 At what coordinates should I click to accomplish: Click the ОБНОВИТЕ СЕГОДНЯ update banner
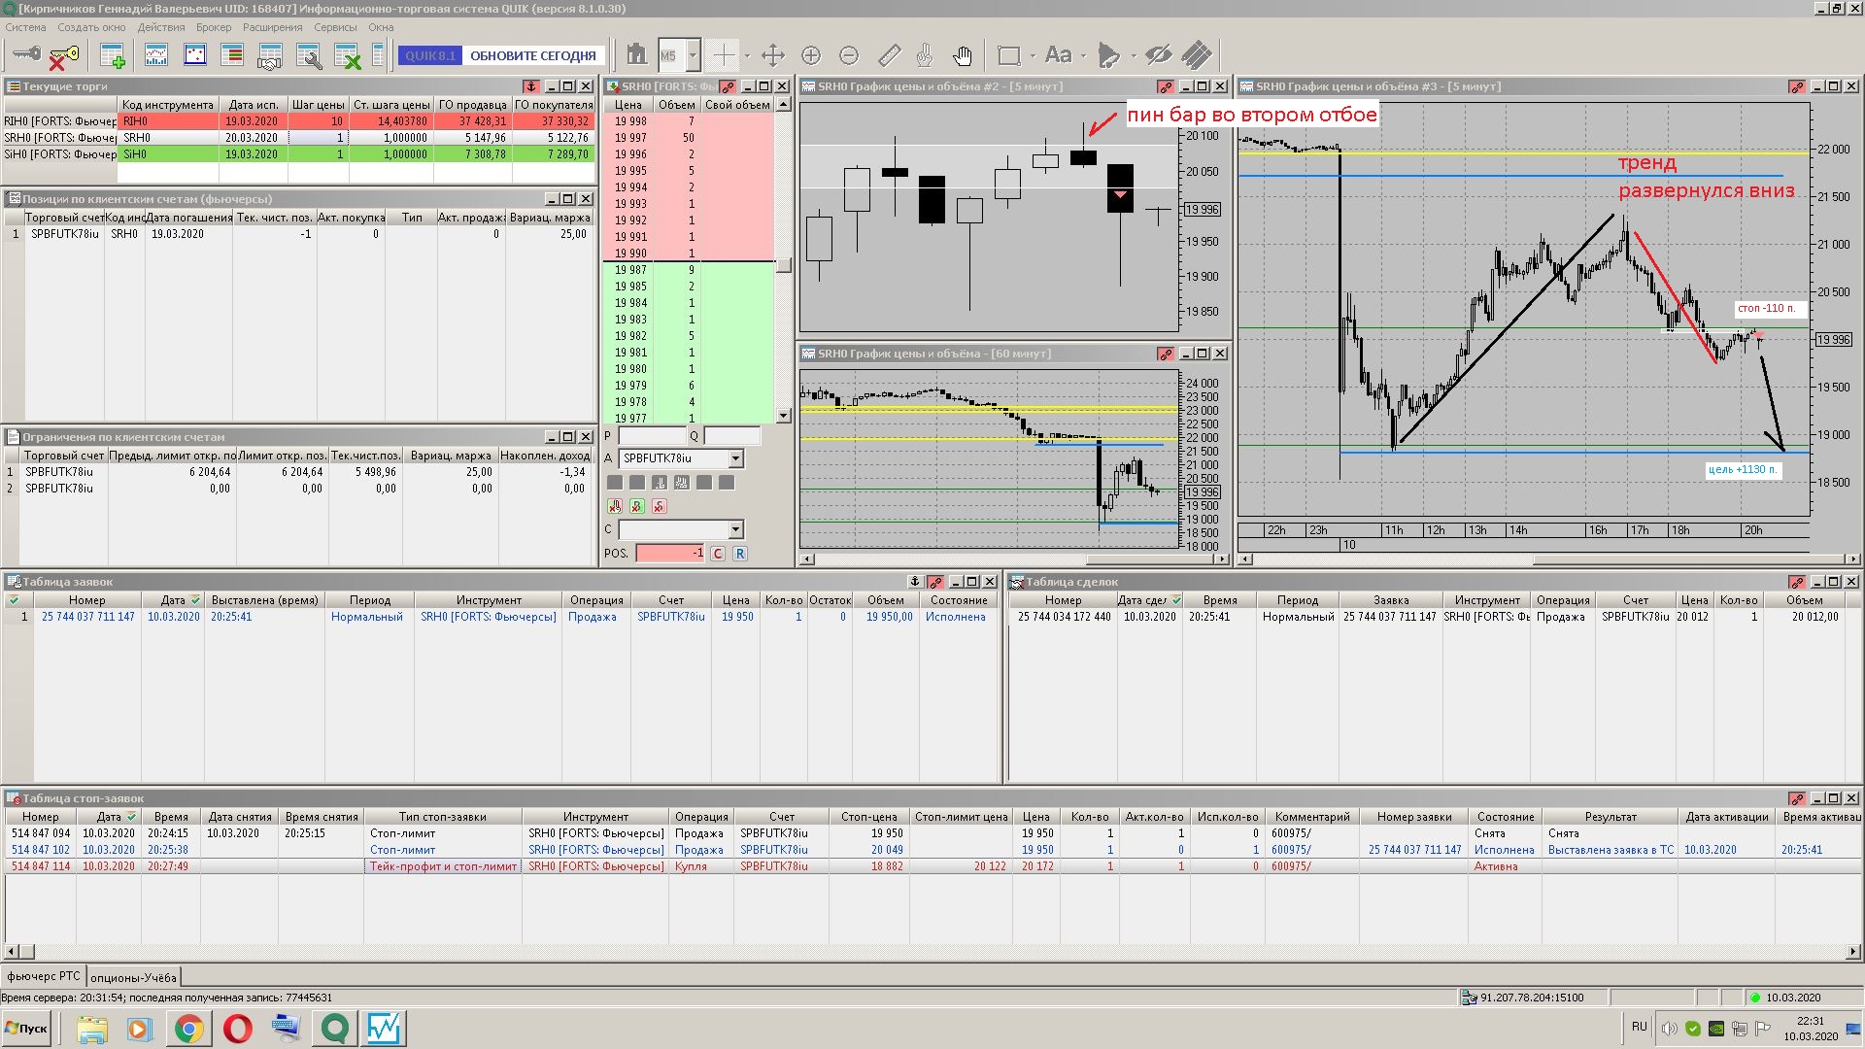point(532,55)
